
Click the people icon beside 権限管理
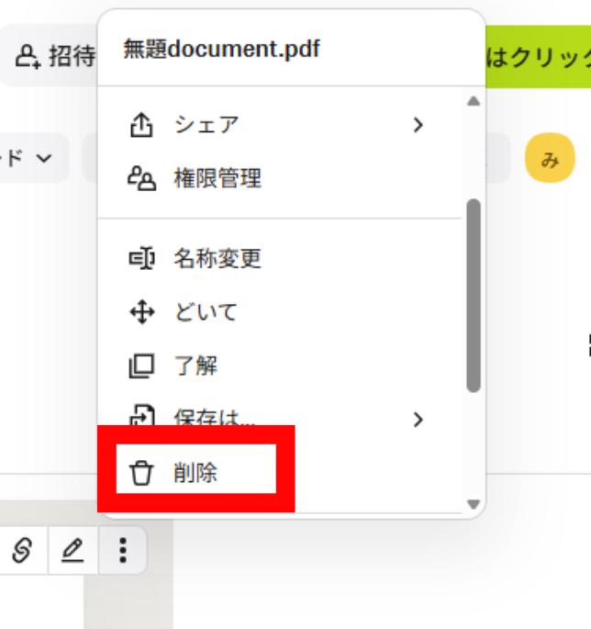[x=141, y=178]
